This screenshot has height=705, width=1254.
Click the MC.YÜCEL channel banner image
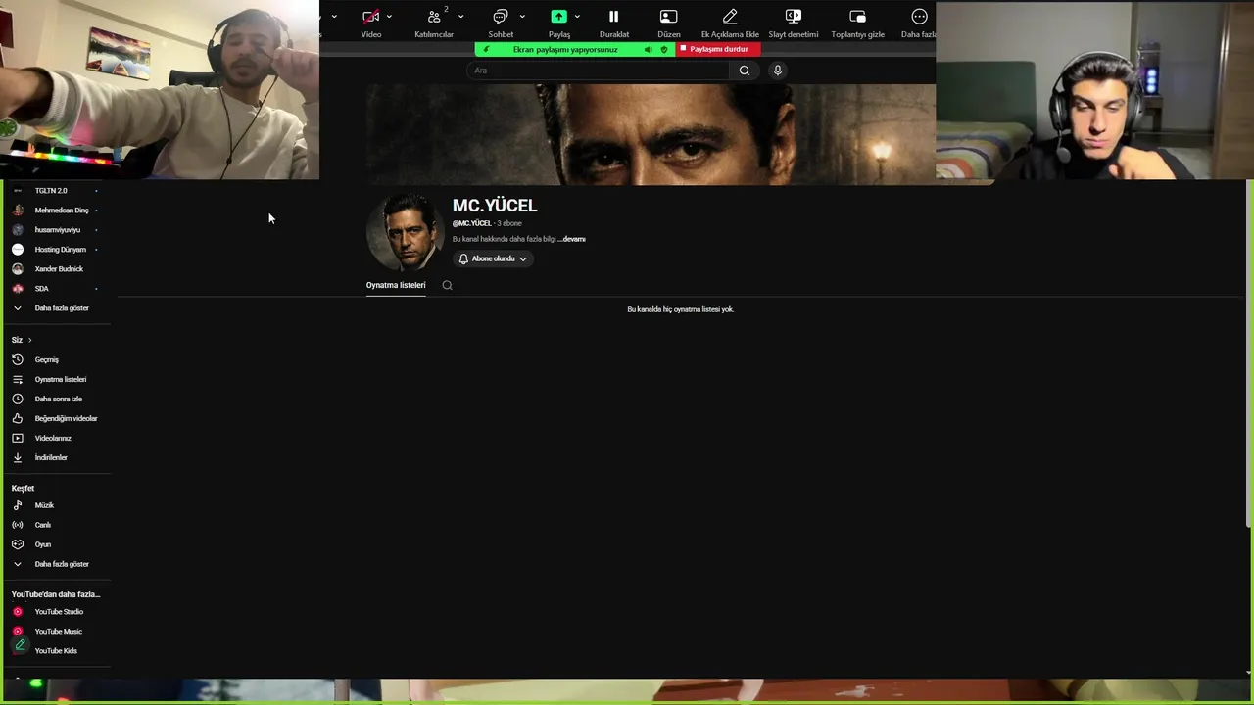[x=651, y=134]
